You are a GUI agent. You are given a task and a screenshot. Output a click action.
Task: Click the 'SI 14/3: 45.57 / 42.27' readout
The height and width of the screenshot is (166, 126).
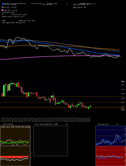pos(19,15)
